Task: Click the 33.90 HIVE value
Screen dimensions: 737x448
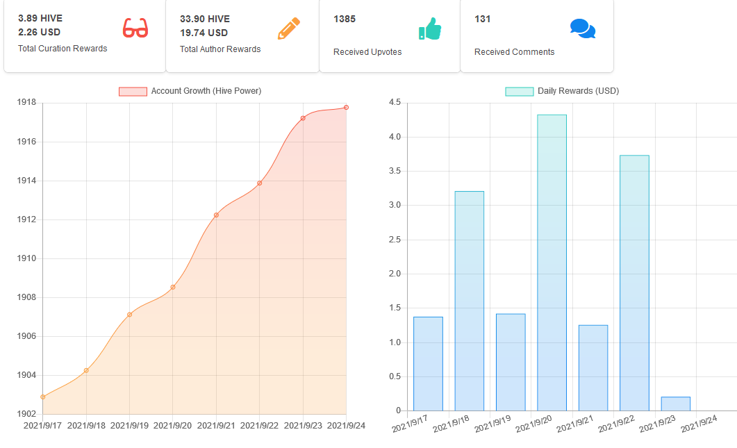Action: (x=204, y=19)
